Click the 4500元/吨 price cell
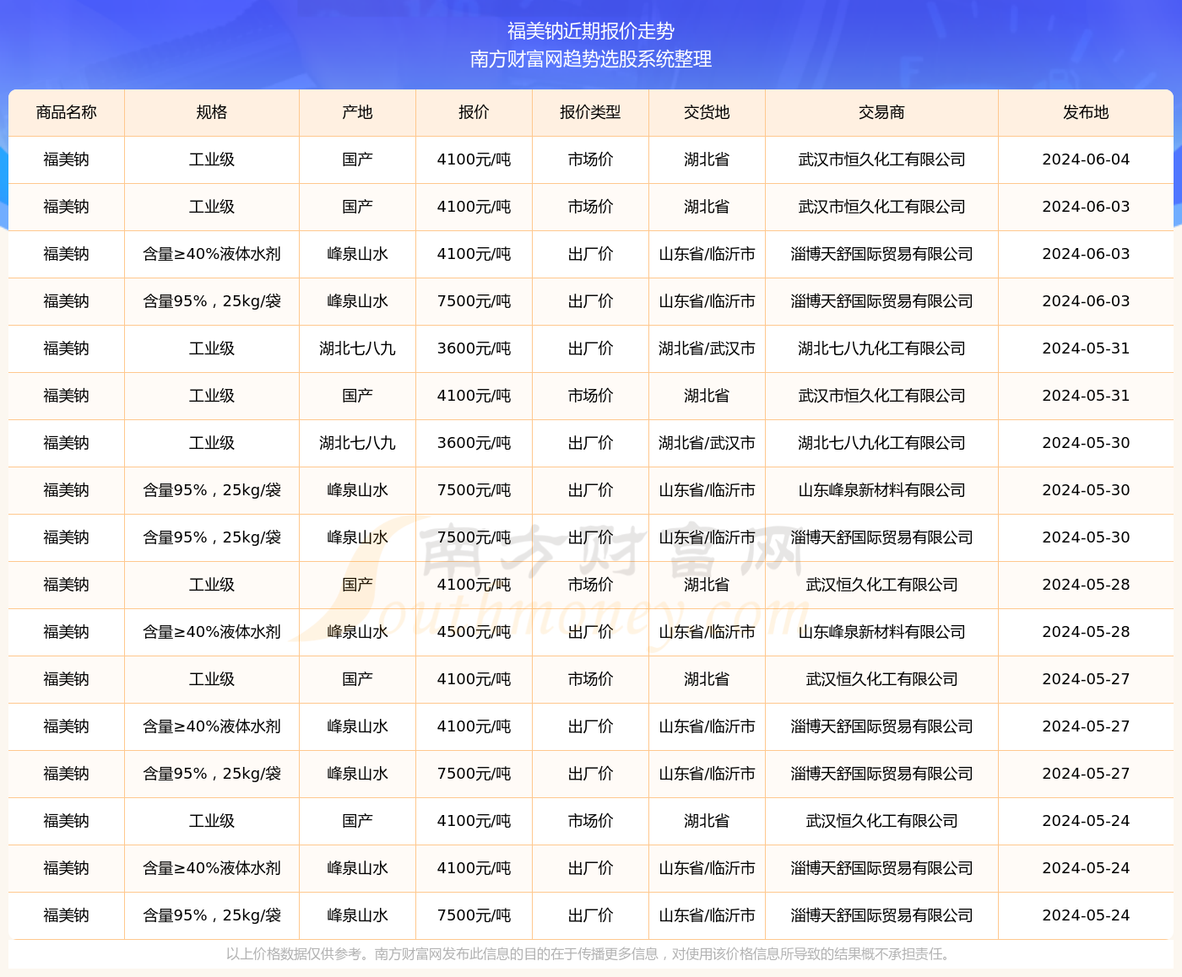The height and width of the screenshot is (977, 1182). pos(474,632)
